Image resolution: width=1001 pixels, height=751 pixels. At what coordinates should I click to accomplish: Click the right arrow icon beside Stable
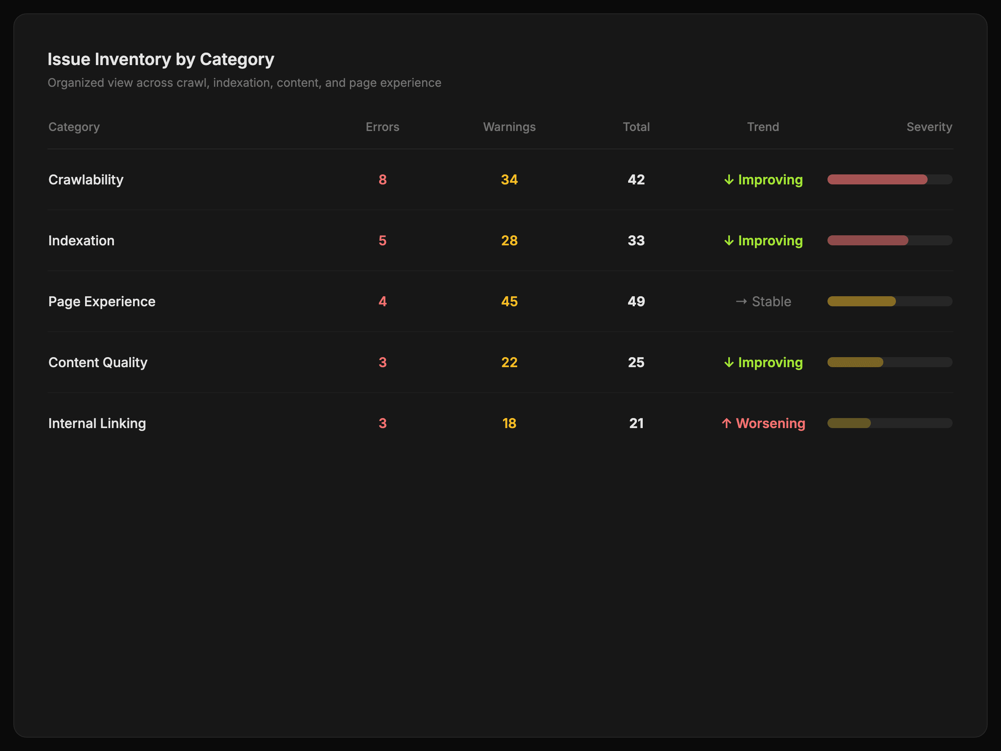point(741,302)
